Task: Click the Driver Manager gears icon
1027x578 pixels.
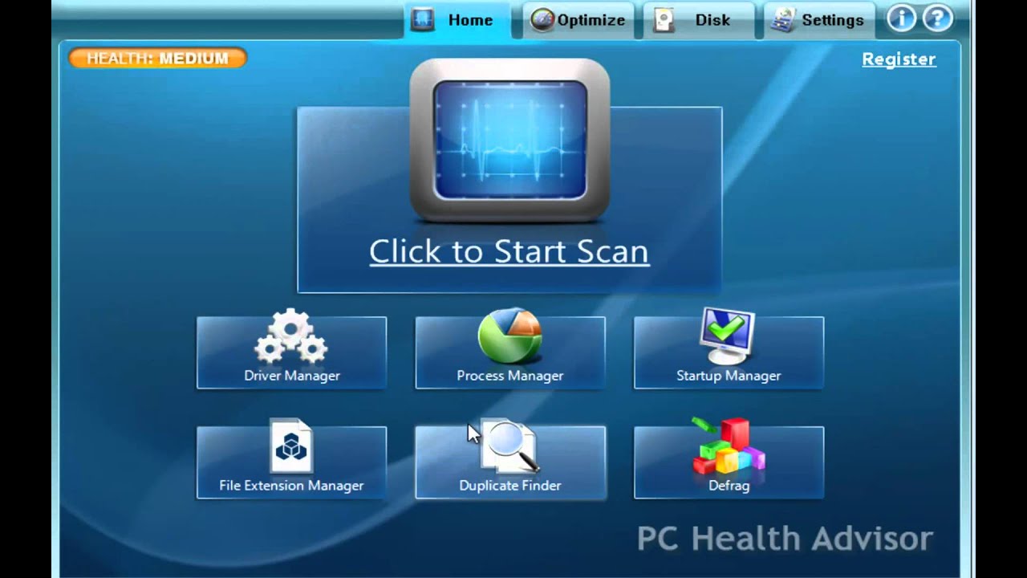Action: [291, 336]
